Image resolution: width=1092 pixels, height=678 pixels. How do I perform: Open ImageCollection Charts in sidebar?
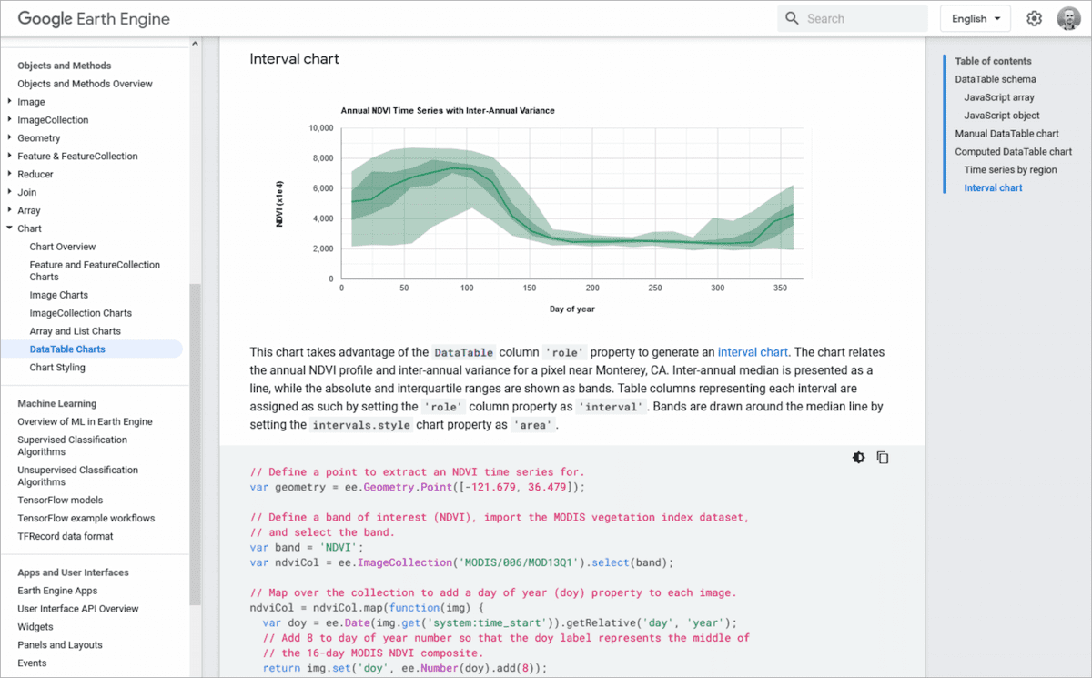pyautogui.click(x=80, y=313)
